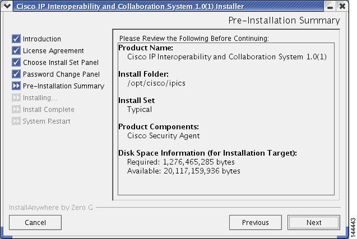Click the installer title bar text
357x239 pixels.
pyautogui.click(x=128, y=6)
